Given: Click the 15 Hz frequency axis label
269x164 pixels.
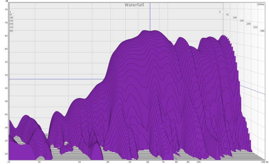Looking at the screenshot, I should pyautogui.click(x=9, y=162).
